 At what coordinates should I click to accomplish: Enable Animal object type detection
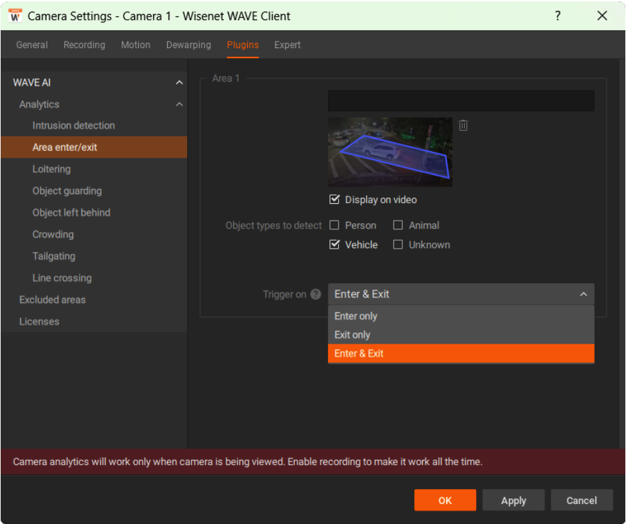pos(398,225)
